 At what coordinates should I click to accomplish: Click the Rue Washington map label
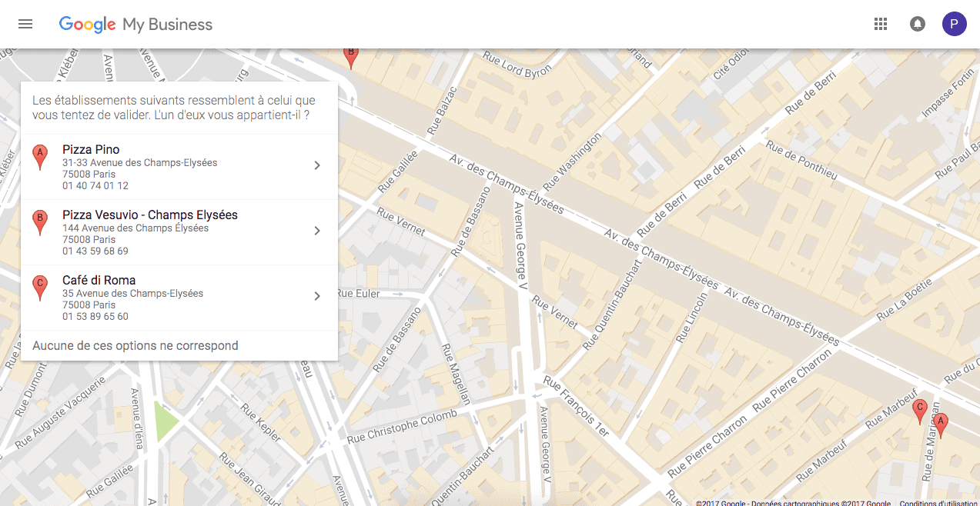click(x=572, y=162)
